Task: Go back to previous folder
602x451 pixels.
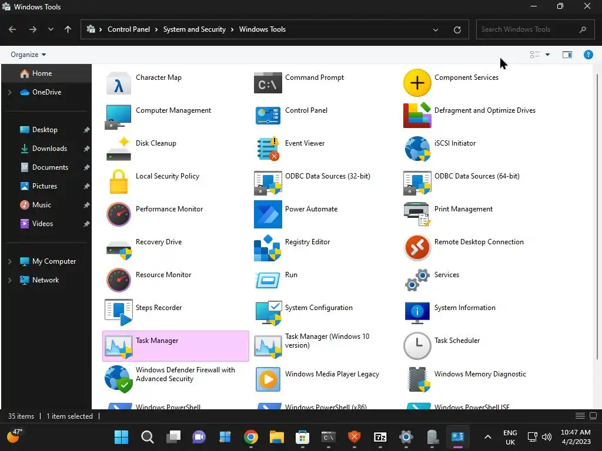Action: (12, 29)
